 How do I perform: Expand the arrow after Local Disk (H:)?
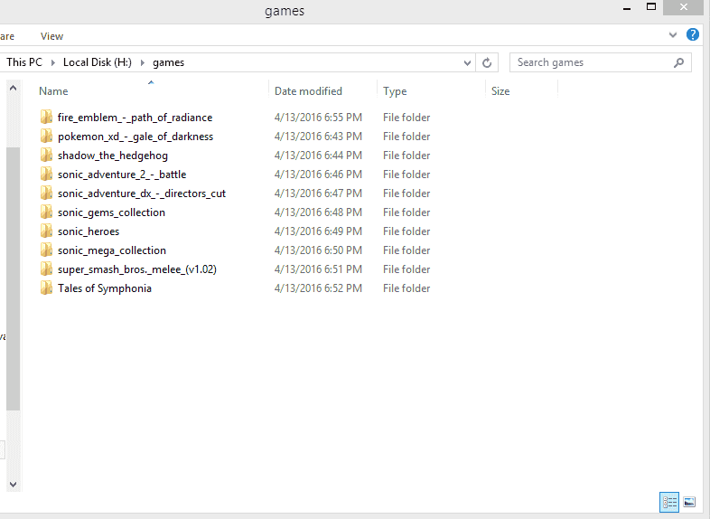[143, 63]
